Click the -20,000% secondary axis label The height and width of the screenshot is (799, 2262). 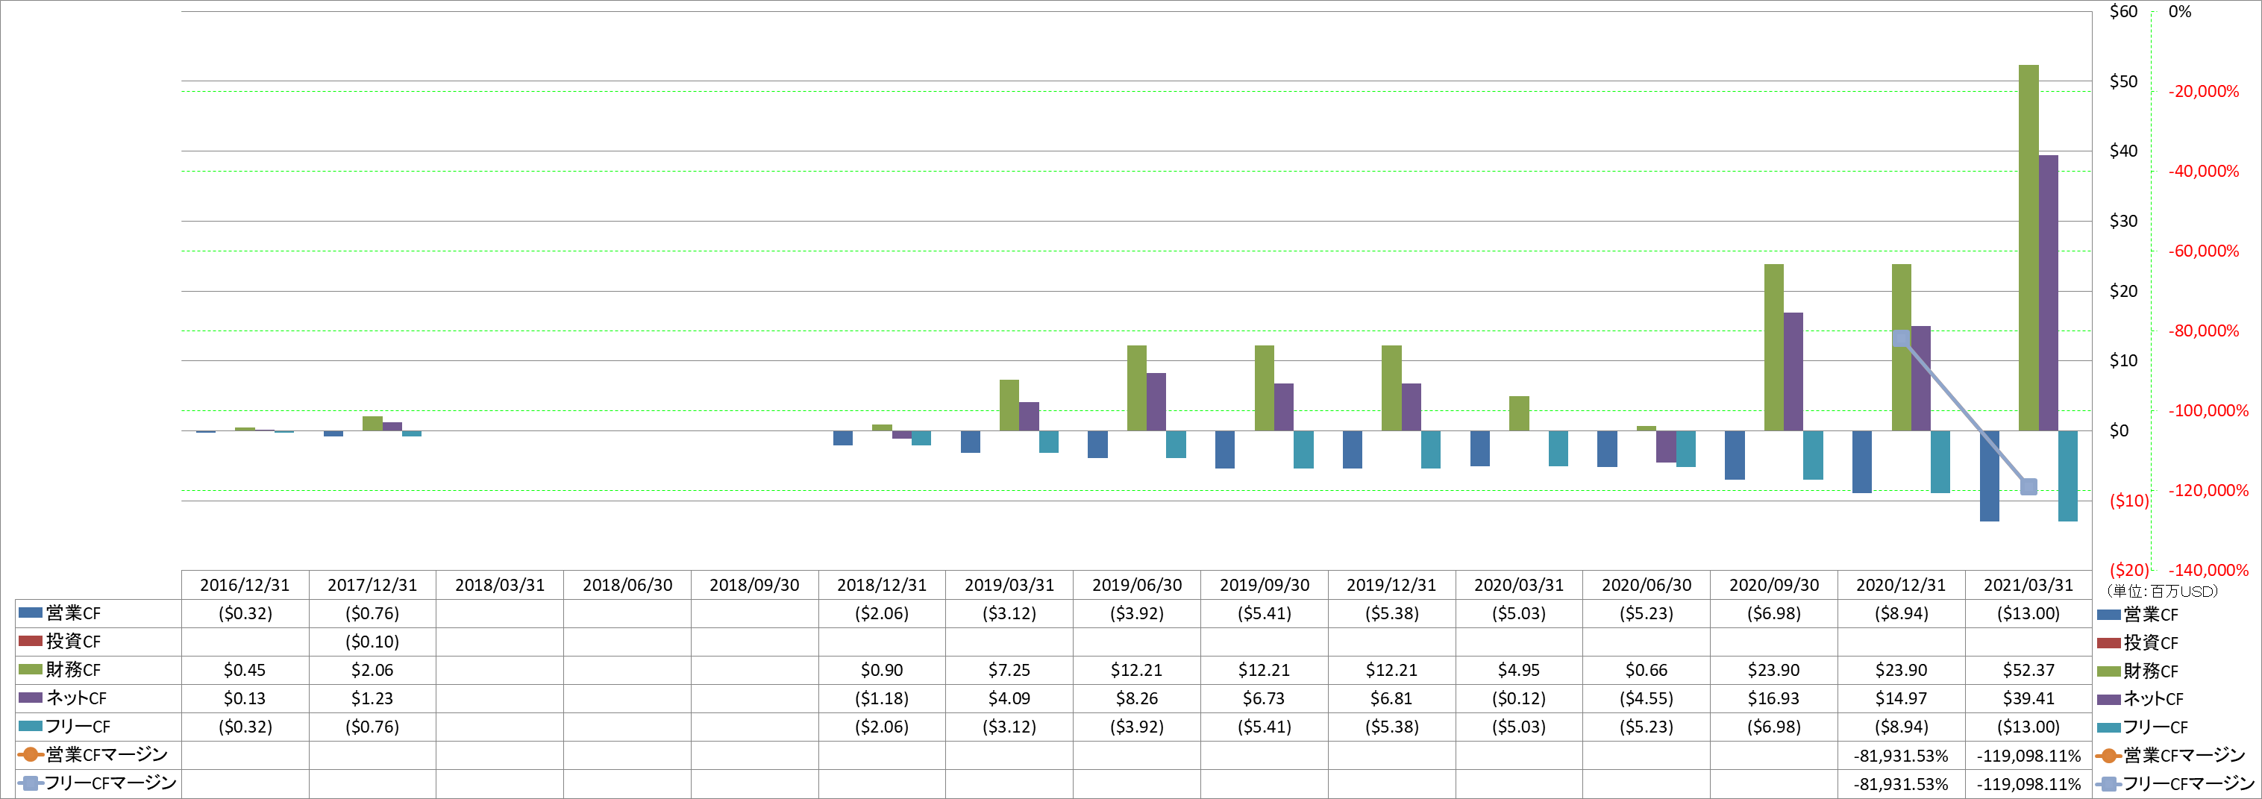[2204, 91]
